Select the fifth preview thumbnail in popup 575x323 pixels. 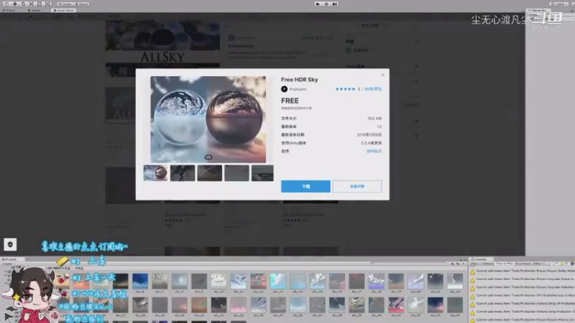[262, 173]
